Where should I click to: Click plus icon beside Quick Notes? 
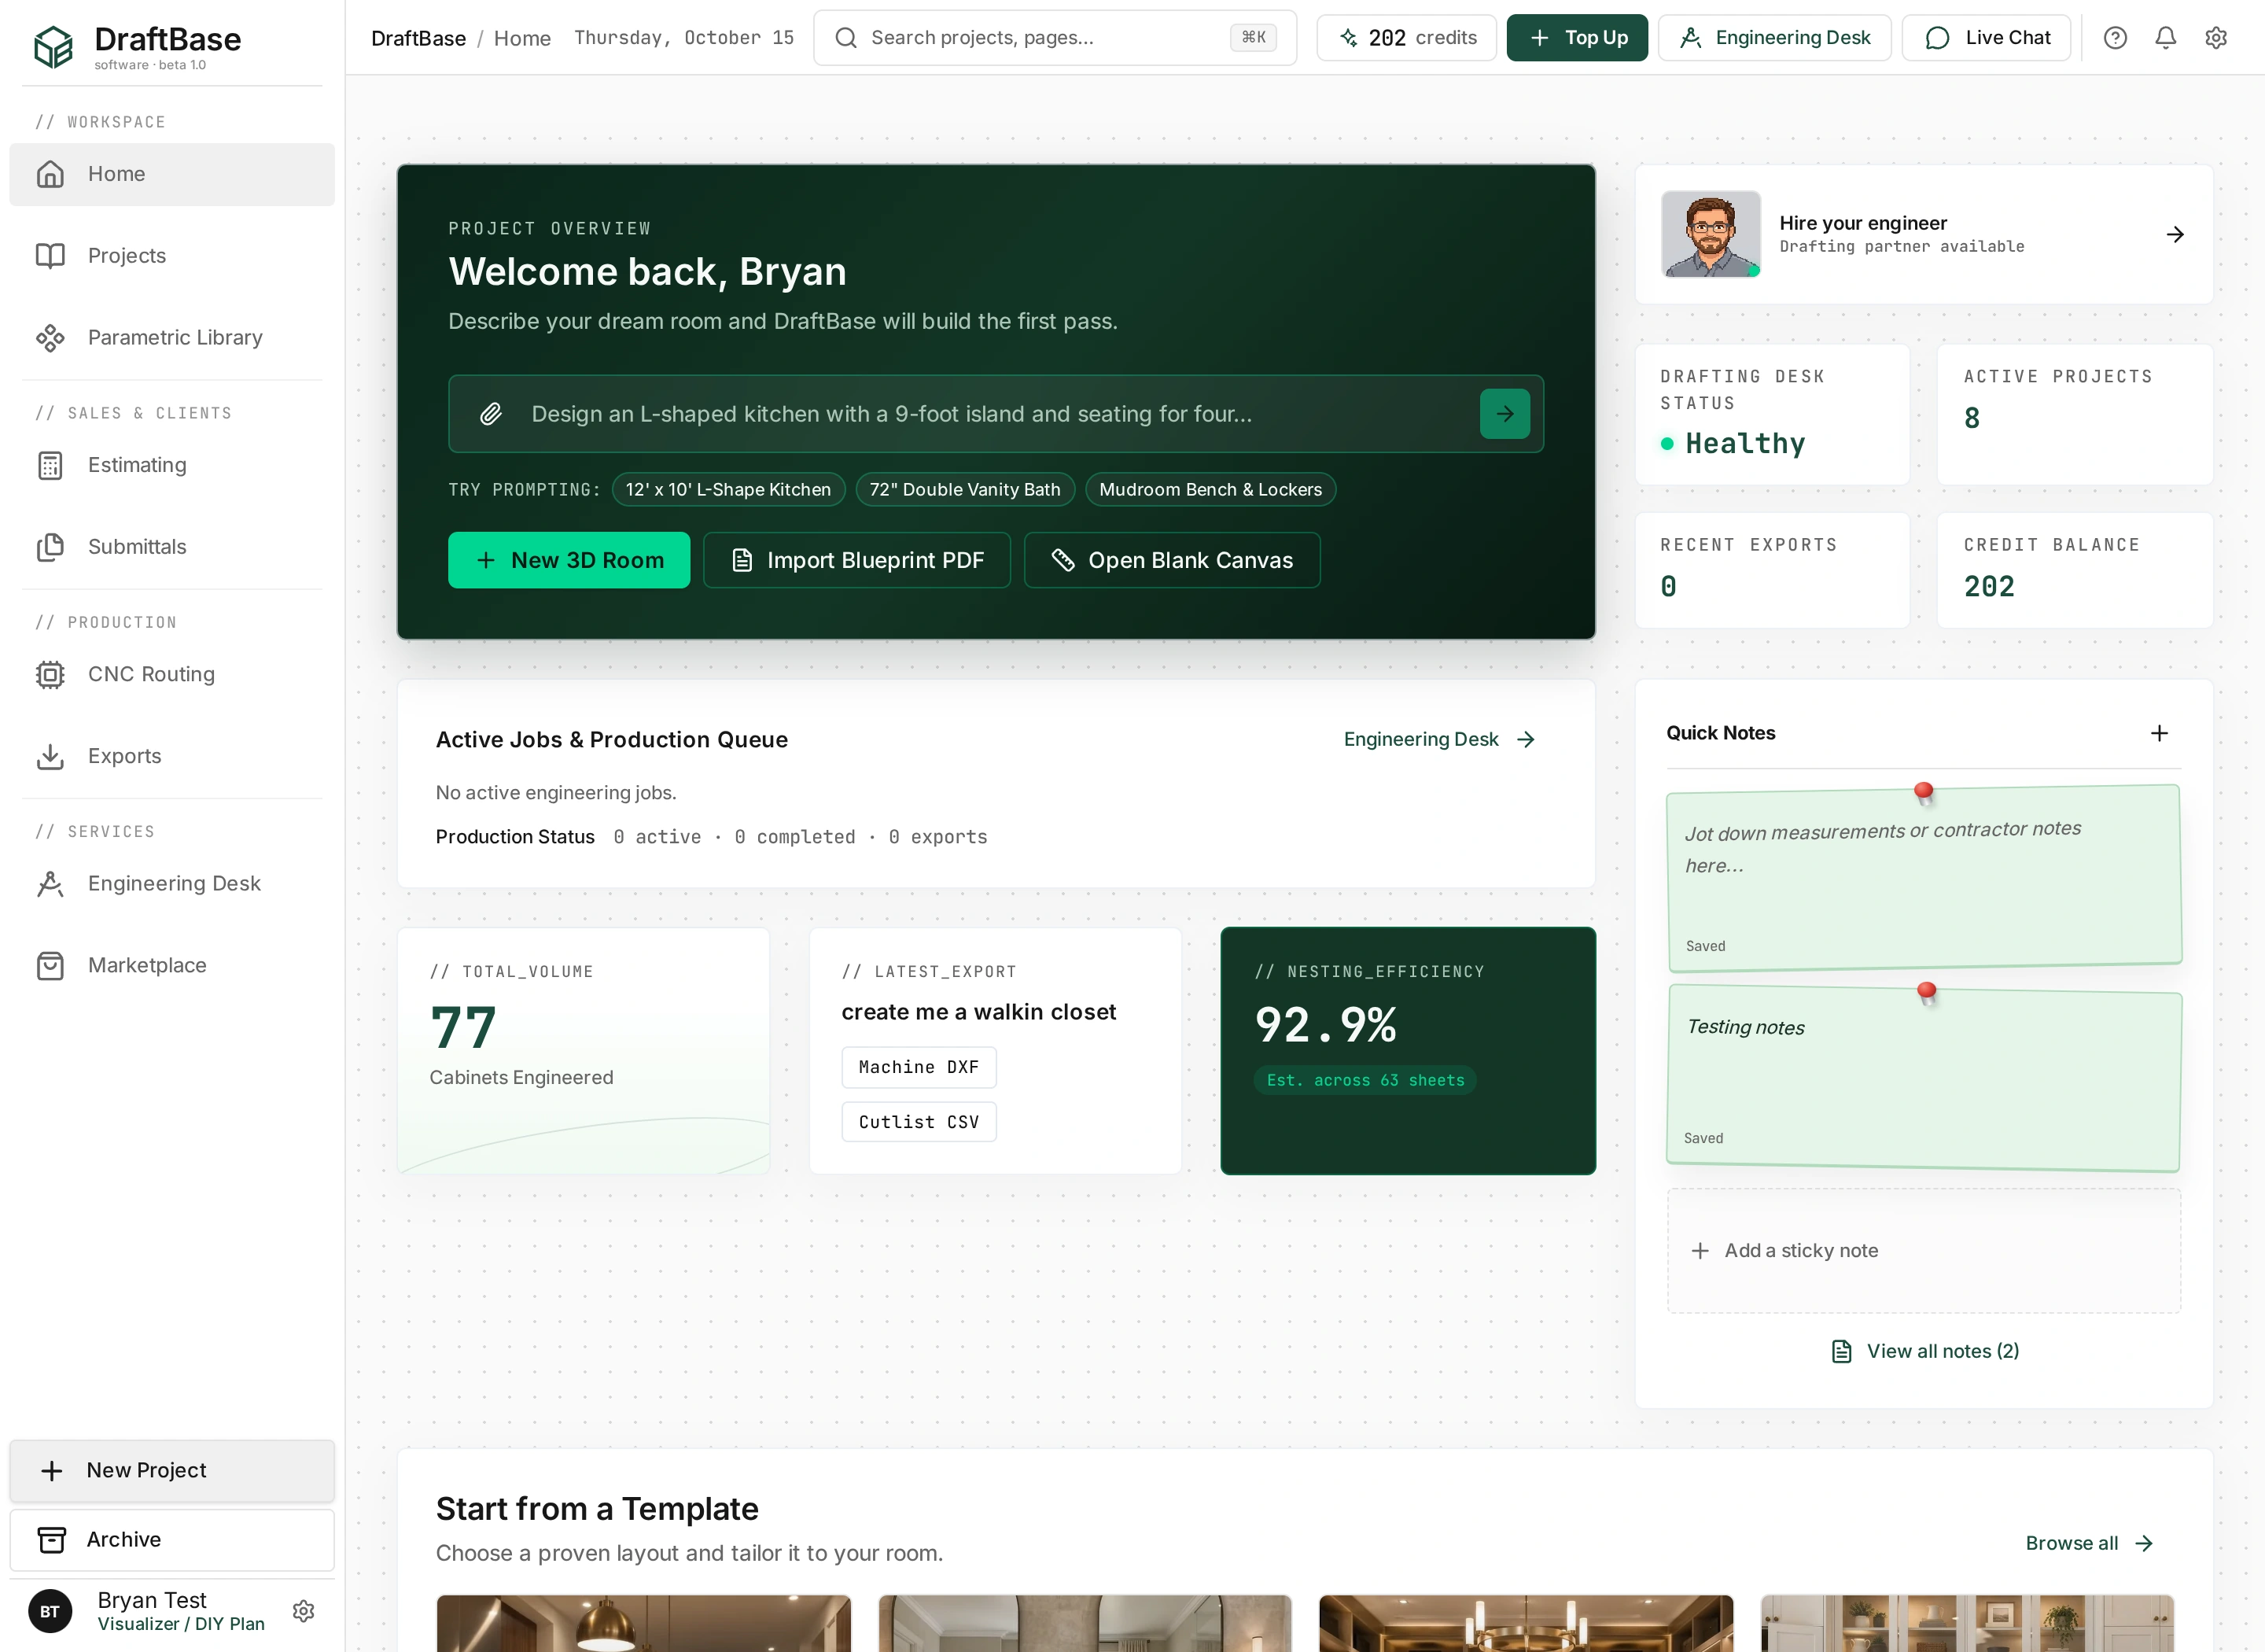(x=2159, y=733)
